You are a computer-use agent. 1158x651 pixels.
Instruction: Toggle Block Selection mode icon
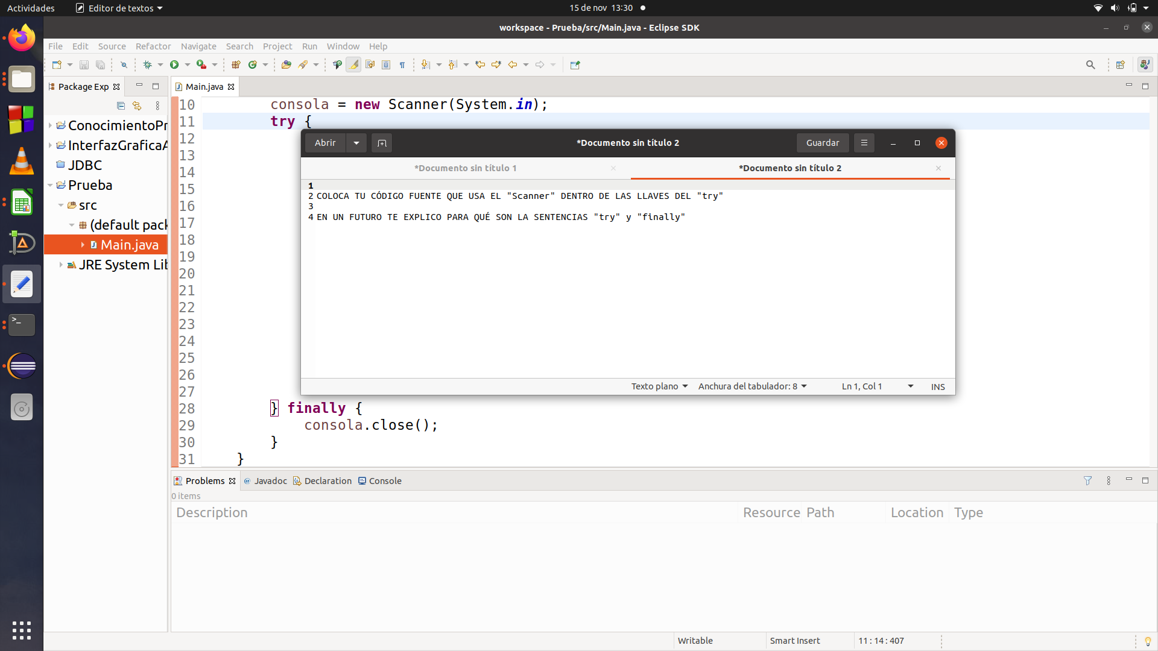click(387, 65)
